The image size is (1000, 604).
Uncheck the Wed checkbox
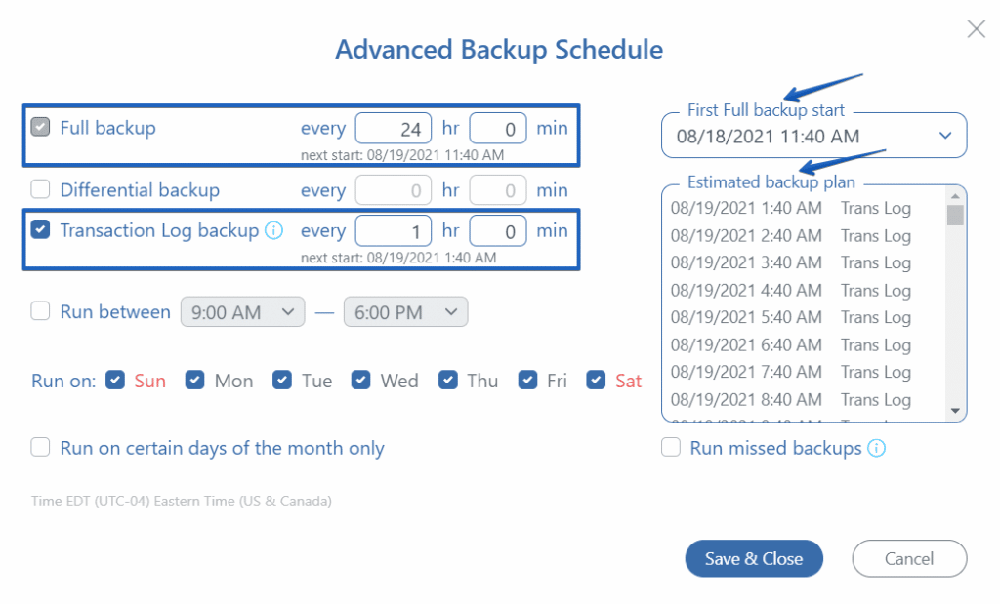359,381
